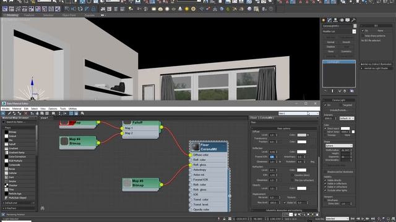The height and width of the screenshot is (222, 396).
Task: Toggle highlighted layout icon in Slate toolbar
Action: coord(71,113)
